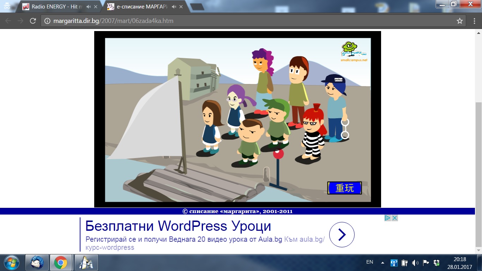Click the site information icon in address bar
The height and width of the screenshot is (271, 482).
point(47,21)
